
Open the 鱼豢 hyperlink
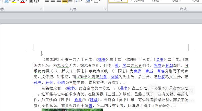coord(78,100)
